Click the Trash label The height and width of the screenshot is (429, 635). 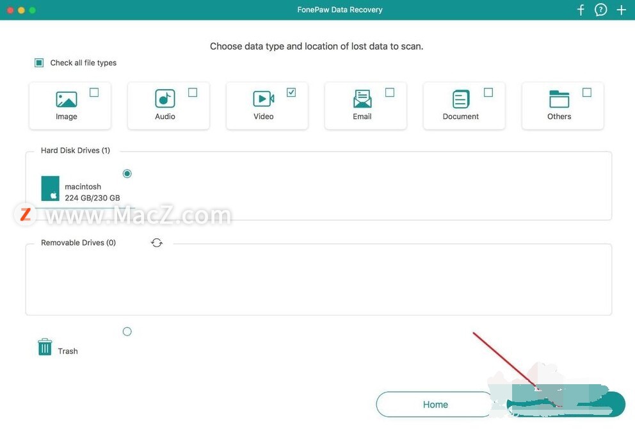[x=68, y=352]
